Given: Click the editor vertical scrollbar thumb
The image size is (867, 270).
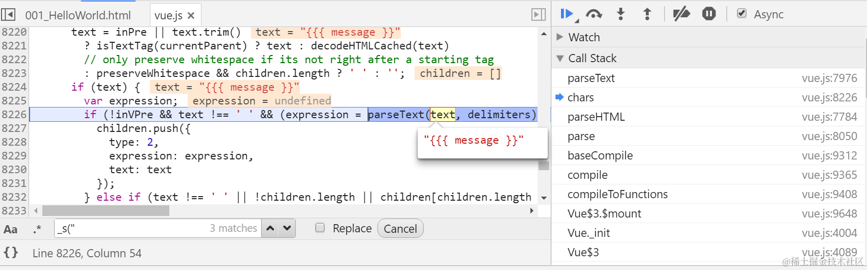Looking at the screenshot, I should [x=544, y=166].
